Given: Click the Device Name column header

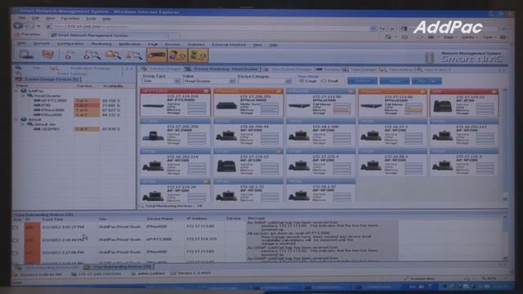Looking at the screenshot, I should pyautogui.click(x=160, y=219).
